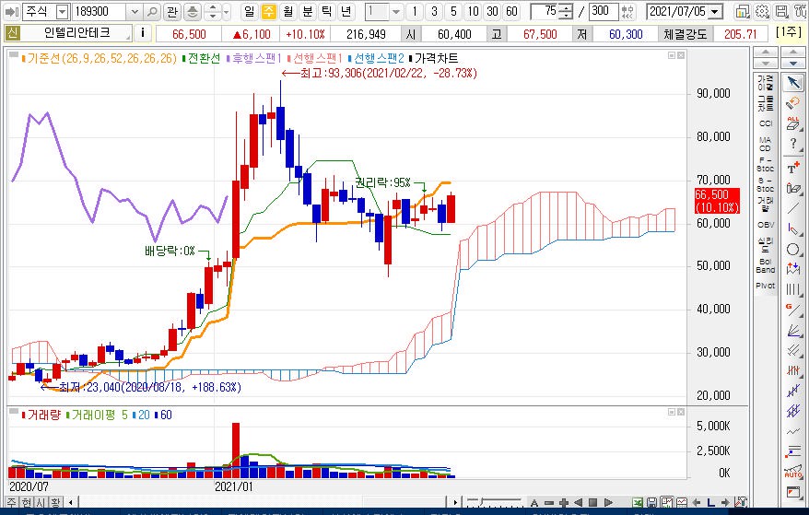Toggle the volume average 60 legend marker
This screenshot has height=515, width=809.
click(157, 415)
